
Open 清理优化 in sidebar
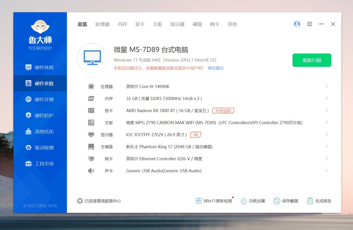[40, 132]
